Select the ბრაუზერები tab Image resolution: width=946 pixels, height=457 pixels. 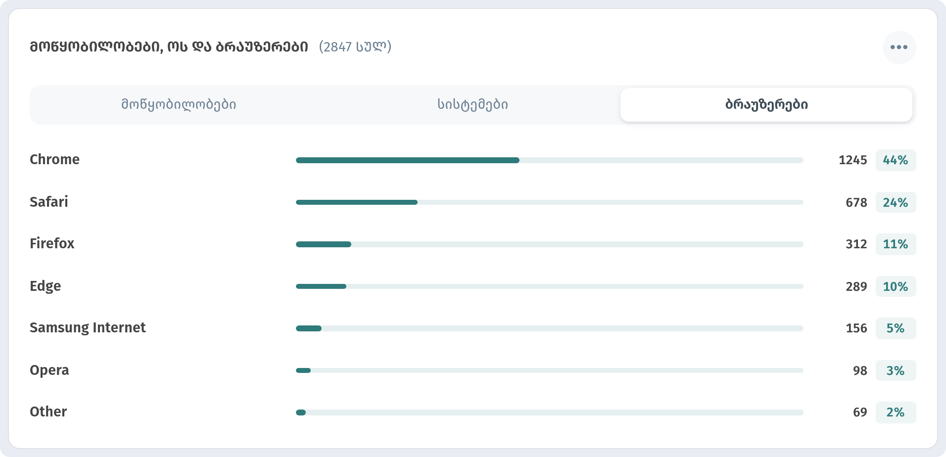tap(766, 105)
